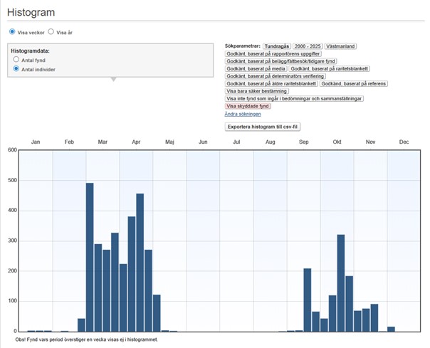This screenshot has height=348, width=430.
Task: Click 'Godkänt, baserat på rapportörens uppgifter' tag
Action: click(273, 54)
